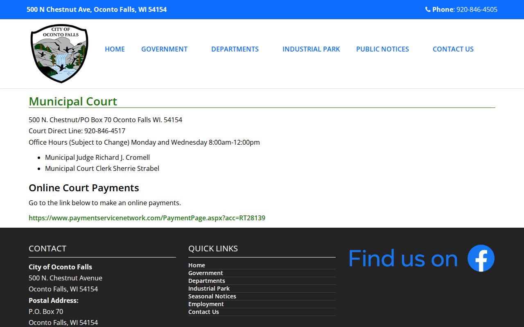Open Seasonal Notices quick link
This screenshot has width=524, height=327.
point(212,296)
